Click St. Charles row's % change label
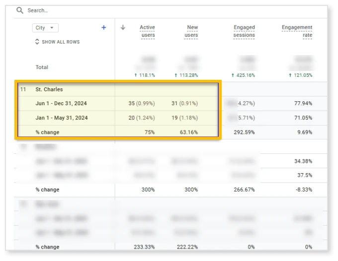 pyautogui.click(x=47, y=132)
